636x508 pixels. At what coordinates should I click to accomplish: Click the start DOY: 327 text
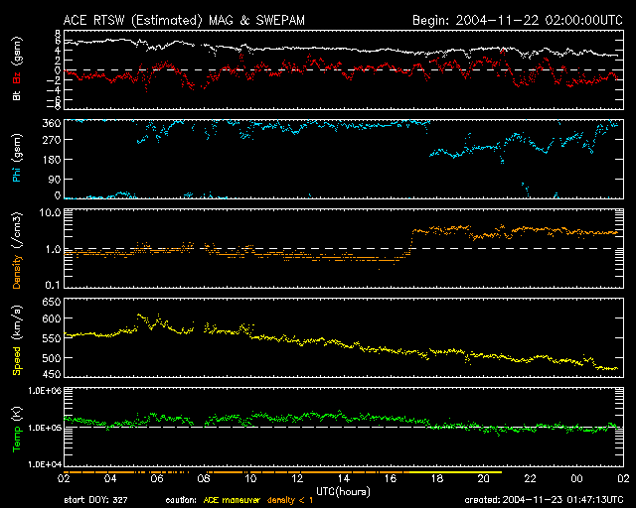tap(100, 500)
